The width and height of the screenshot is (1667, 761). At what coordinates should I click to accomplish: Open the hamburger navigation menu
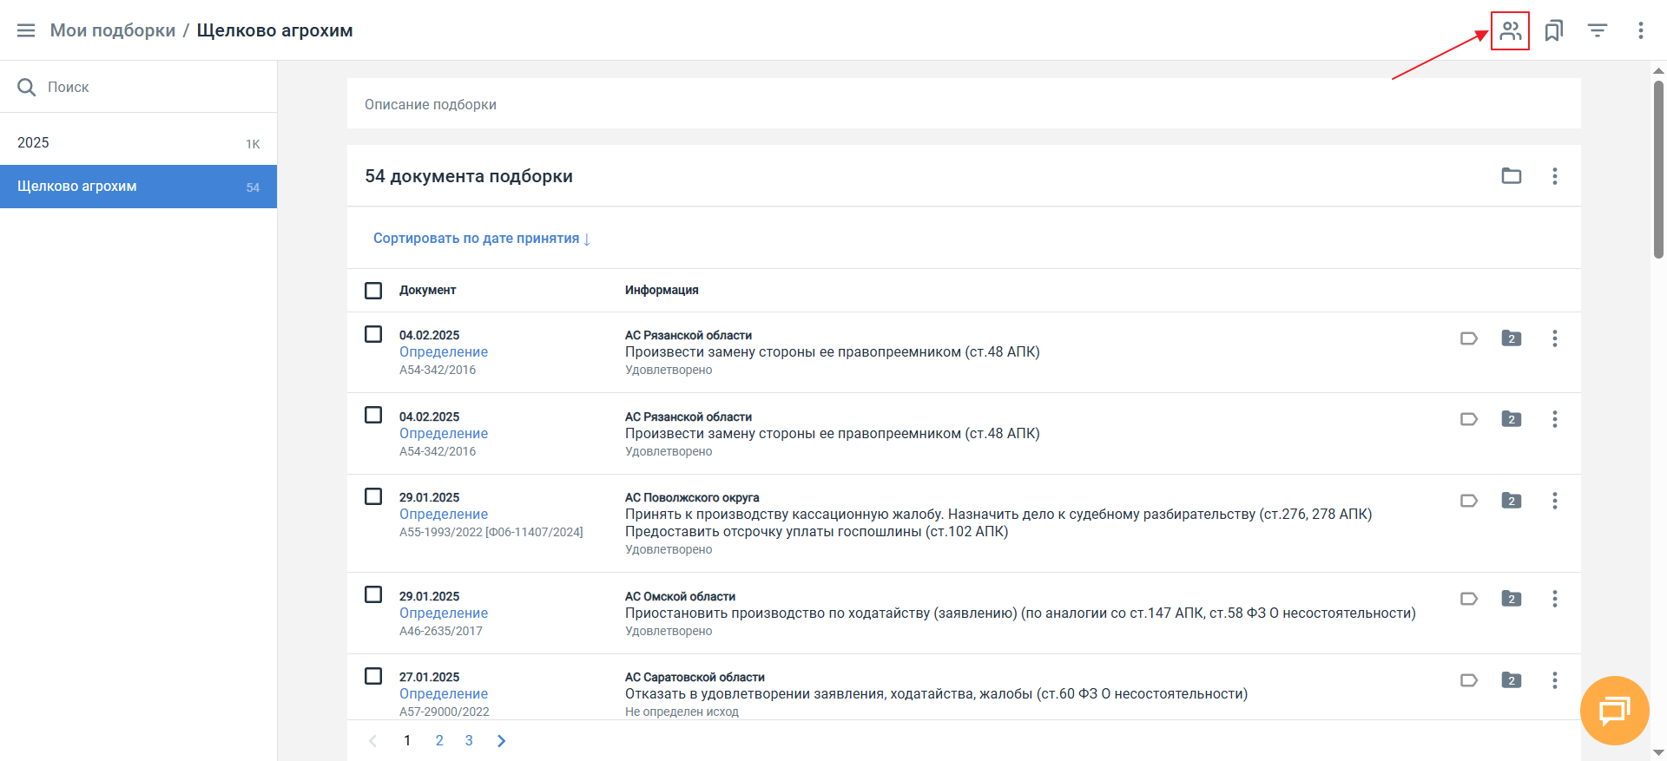click(x=26, y=30)
